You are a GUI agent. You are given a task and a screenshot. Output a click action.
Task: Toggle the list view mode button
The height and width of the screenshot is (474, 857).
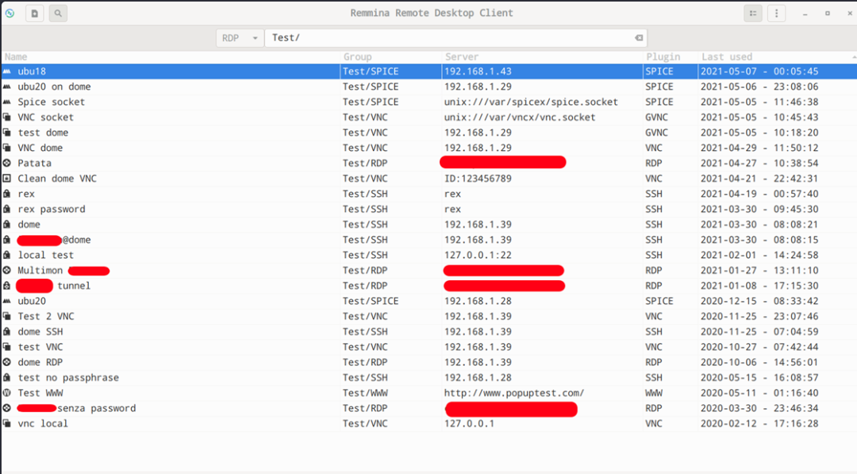tap(752, 13)
